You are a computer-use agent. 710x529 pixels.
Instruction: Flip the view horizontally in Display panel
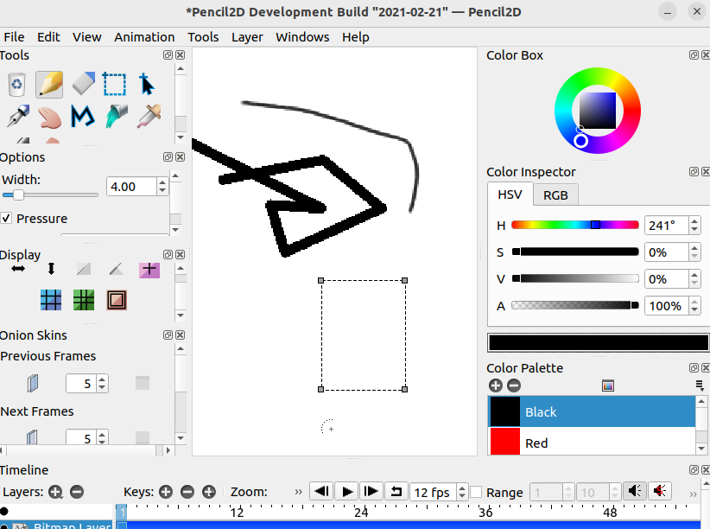tap(18, 269)
